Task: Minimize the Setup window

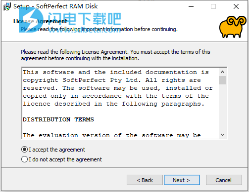Action: [x=191, y=6]
